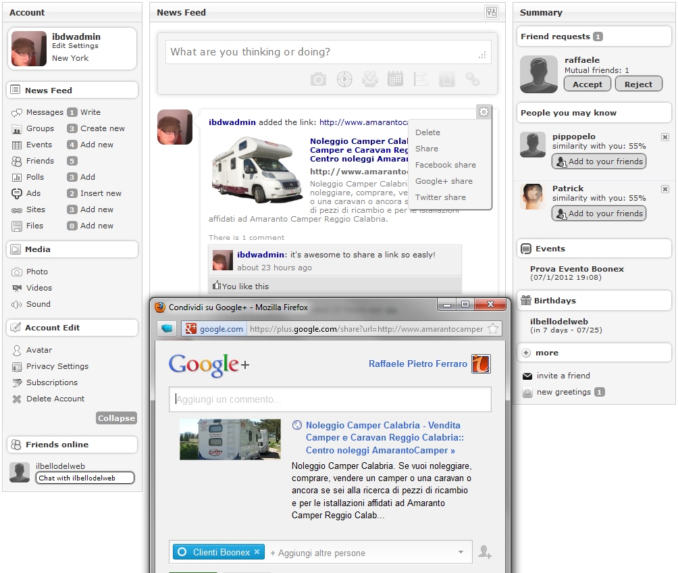Dismiss pippopelo suggestion with the x icon
This screenshot has width=678, height=573.
(664, 137)
